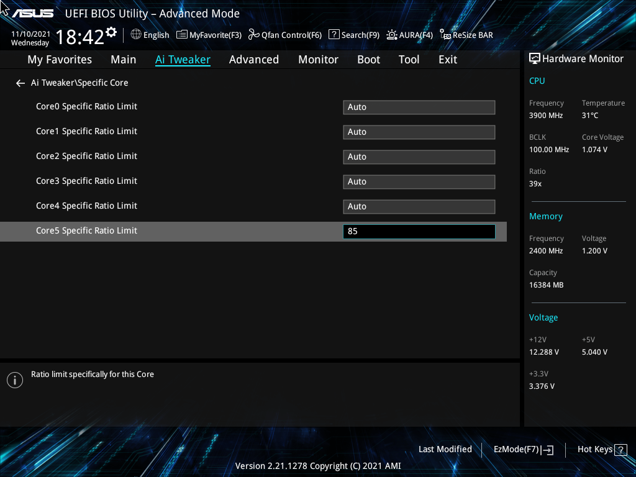The width and height of the screenshot is (636, 477).
Task: Switch to EzMode(F7)
Action: (516, 450)
